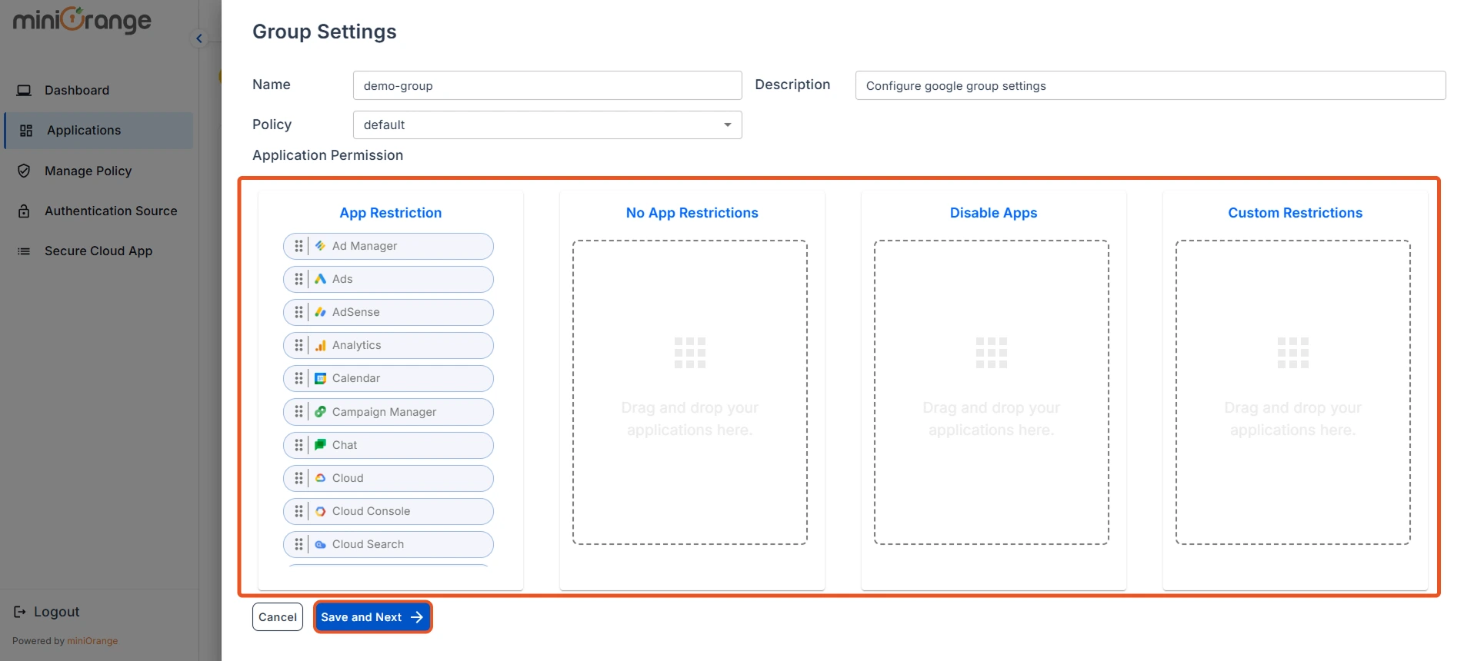Click the No App Restrictions drop zone

690,392
